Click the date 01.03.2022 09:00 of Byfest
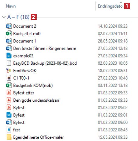138x141 pixels. 113,123
